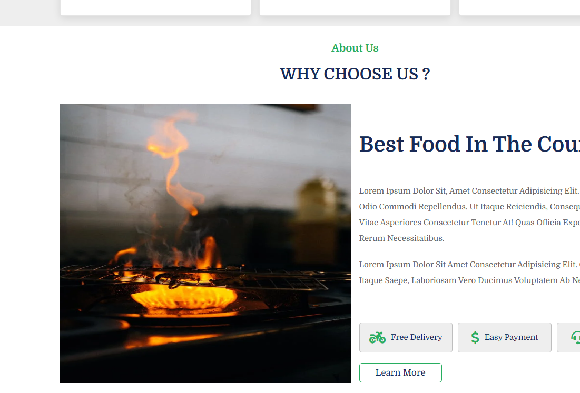This screenshot has height=393, width=580.
Task: Click the green motorcycle delivery icon
Action: click(x=377, y=338)
